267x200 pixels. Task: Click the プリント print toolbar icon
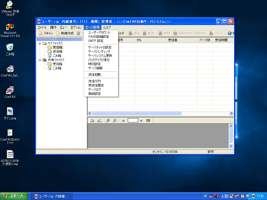(211, 33)
